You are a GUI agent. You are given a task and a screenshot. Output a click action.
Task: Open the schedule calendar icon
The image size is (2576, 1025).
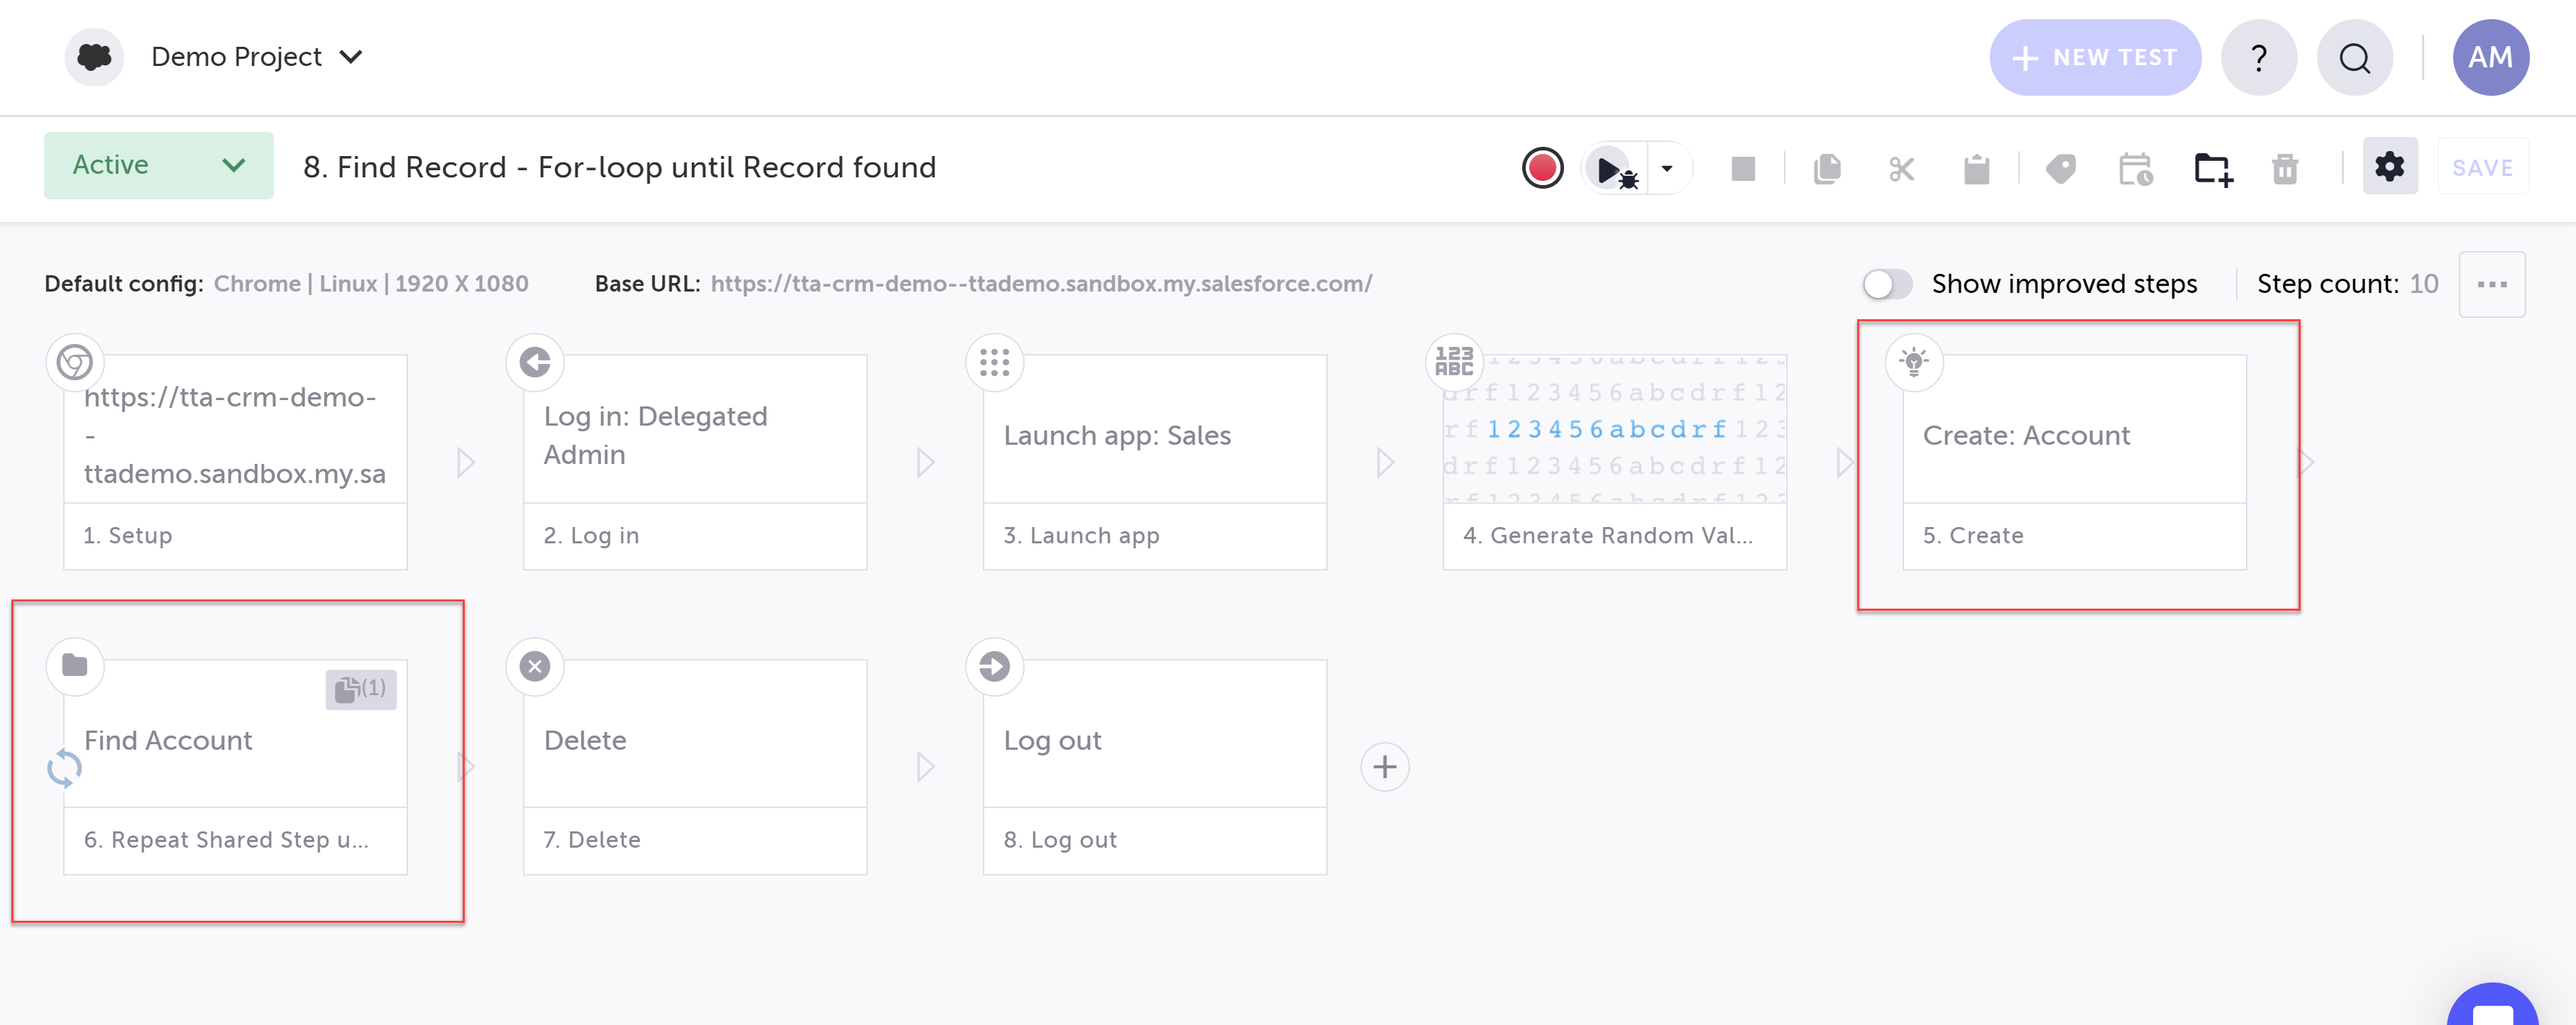[2135, 169]
